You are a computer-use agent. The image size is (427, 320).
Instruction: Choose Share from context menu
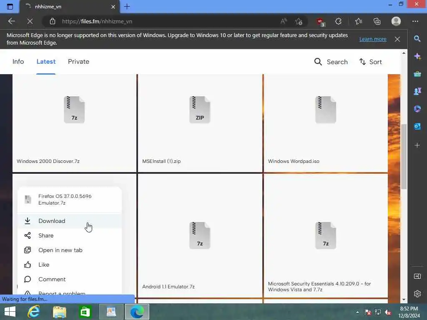70,235
